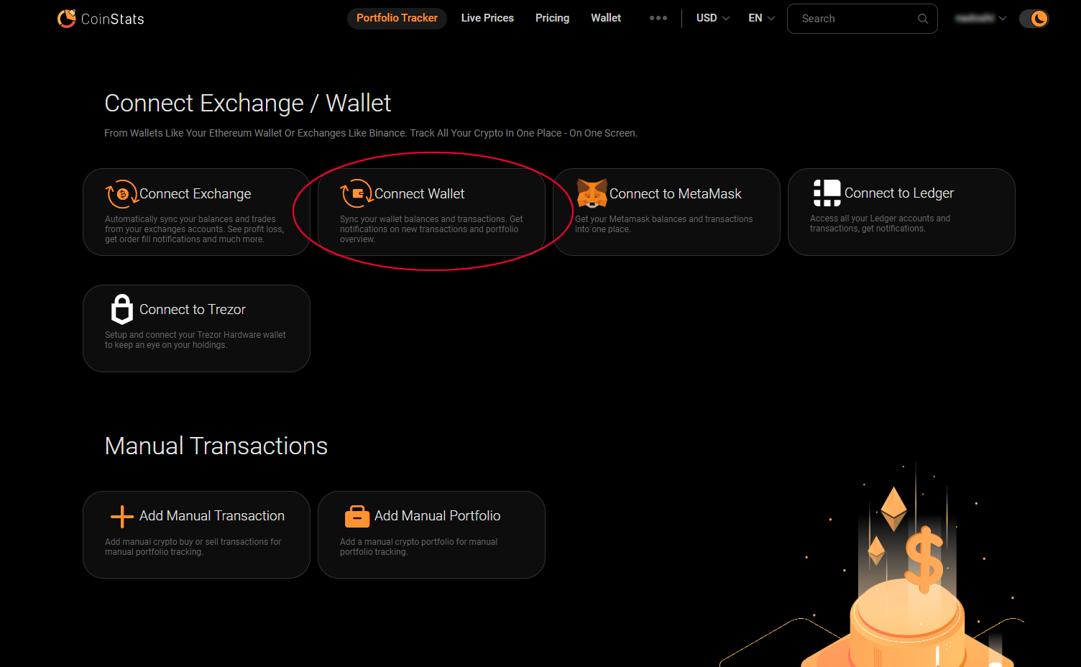
Task: Open the Portfolio Tracker tab
Action: pyautogui.click(x=397, y=18)
